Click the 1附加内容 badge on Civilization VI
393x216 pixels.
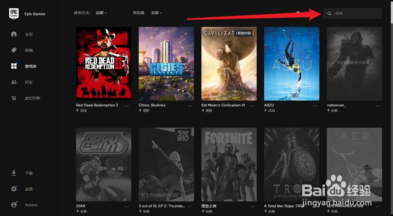click(x=243, y=33)
